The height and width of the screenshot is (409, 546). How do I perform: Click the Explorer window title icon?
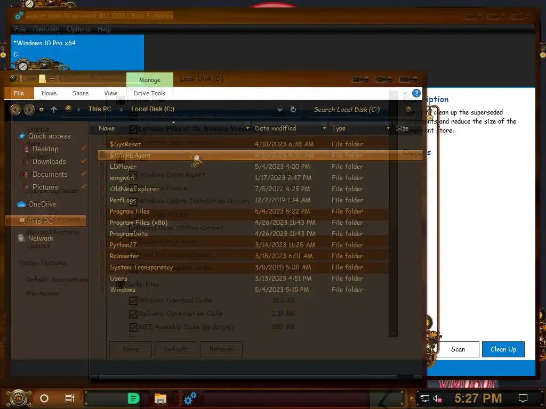13,79
